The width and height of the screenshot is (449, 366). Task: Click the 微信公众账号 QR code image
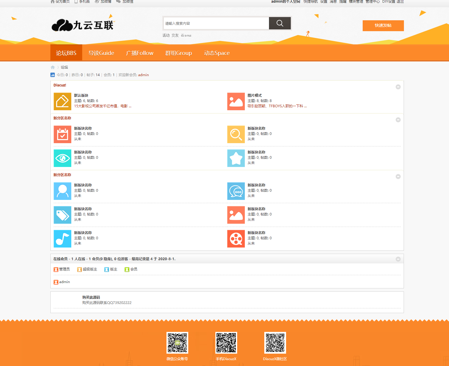point(177,342)
